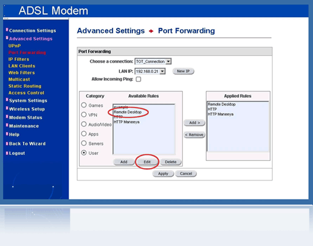Go to UPnP settings page

click(x=15, y=46)
